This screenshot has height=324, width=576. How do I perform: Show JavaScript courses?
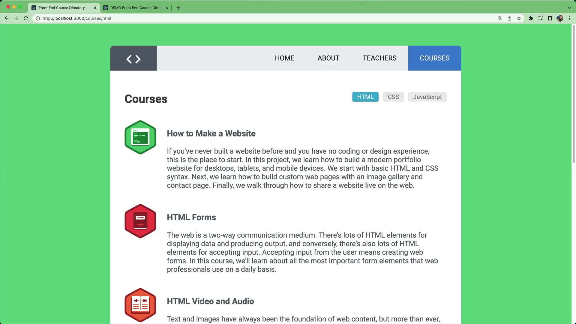coord(427,97)
